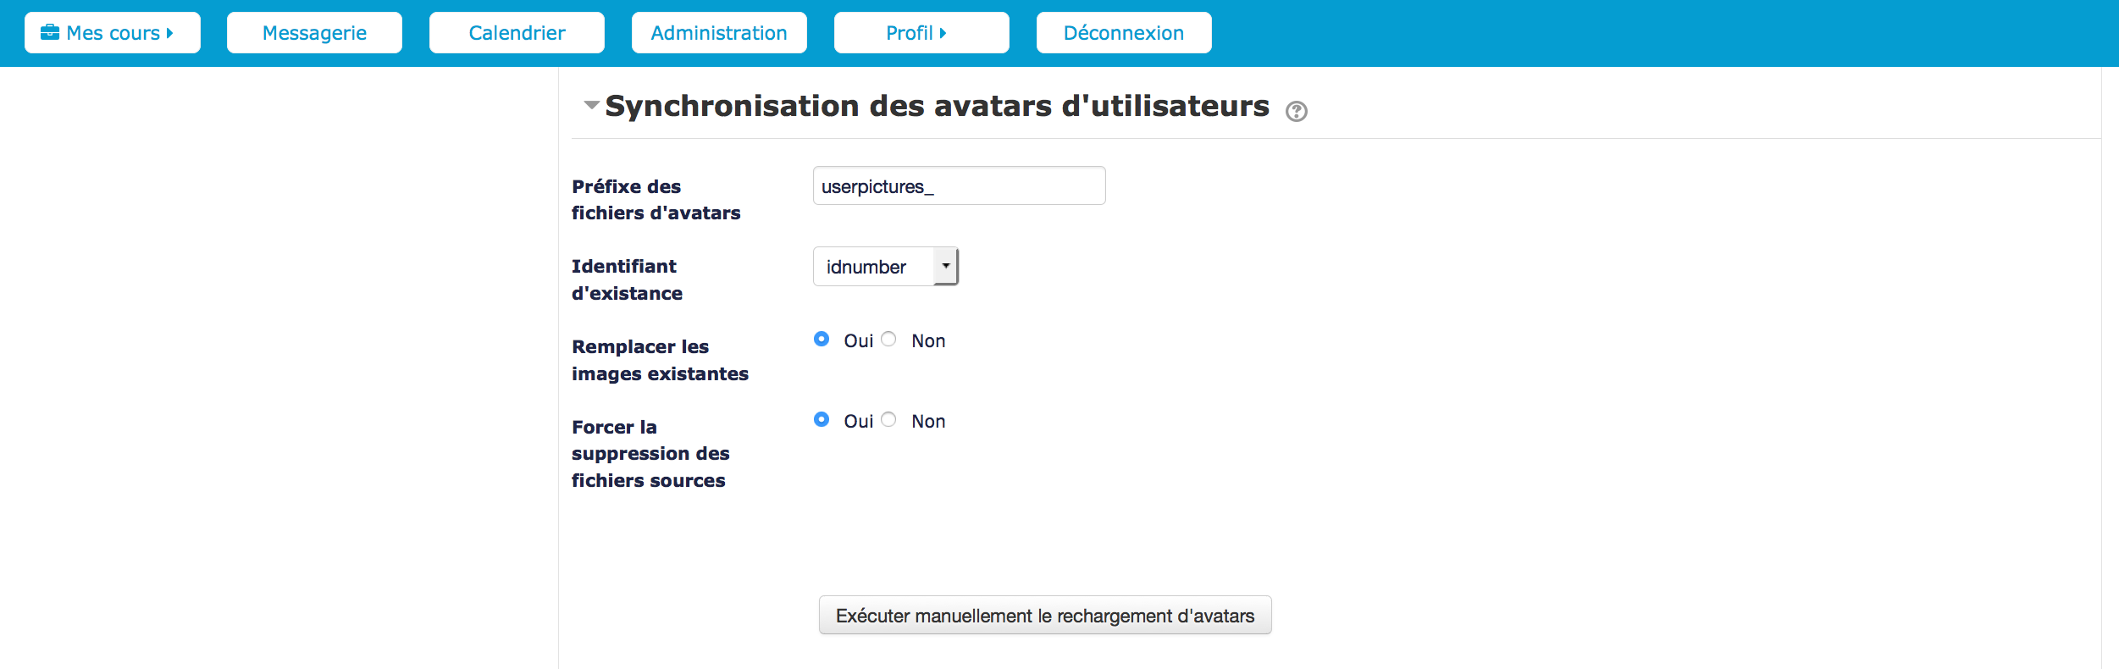Focus the userpictures_ prefix text field
The height and width of the screenshot is (669, 2119).
point(959,186)
